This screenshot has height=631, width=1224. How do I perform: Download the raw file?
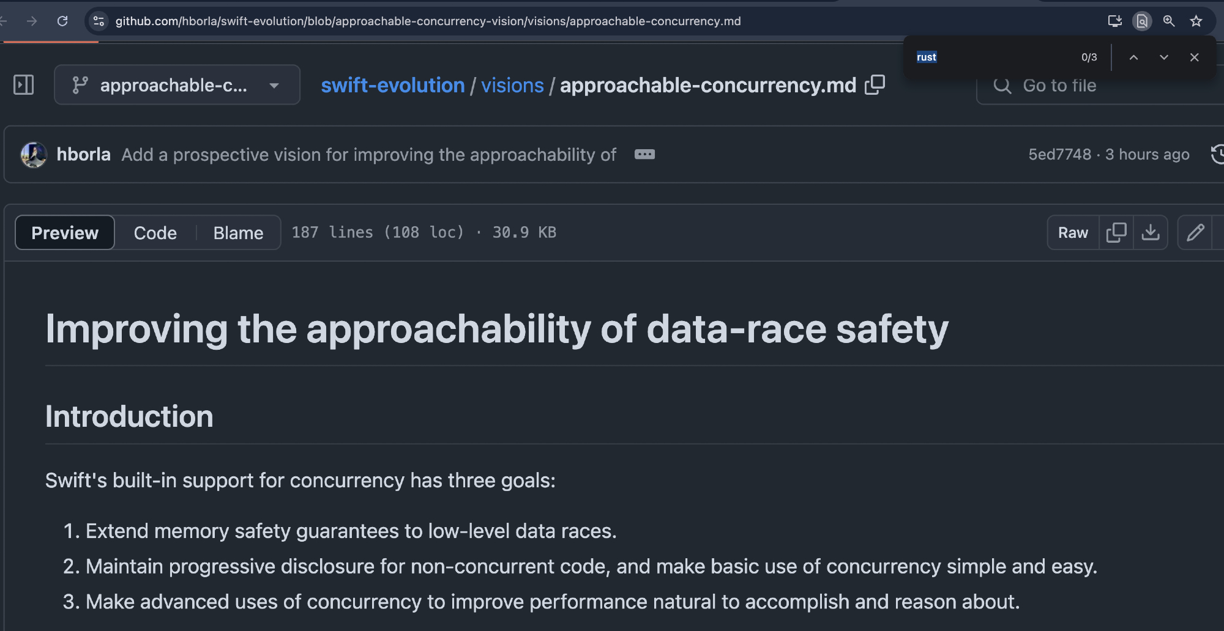[1151, 232]
